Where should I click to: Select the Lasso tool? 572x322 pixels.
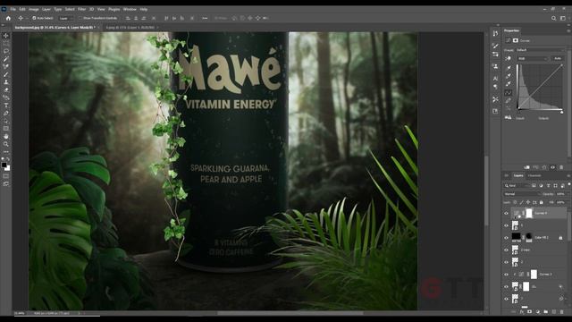tap(6, 51)
